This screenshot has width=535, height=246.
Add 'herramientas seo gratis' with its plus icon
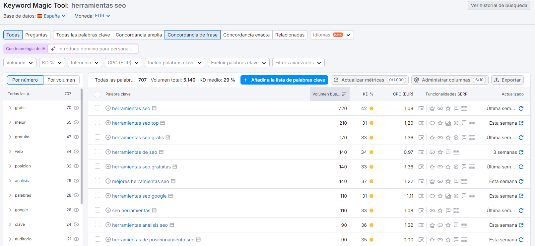coord(108,137)
